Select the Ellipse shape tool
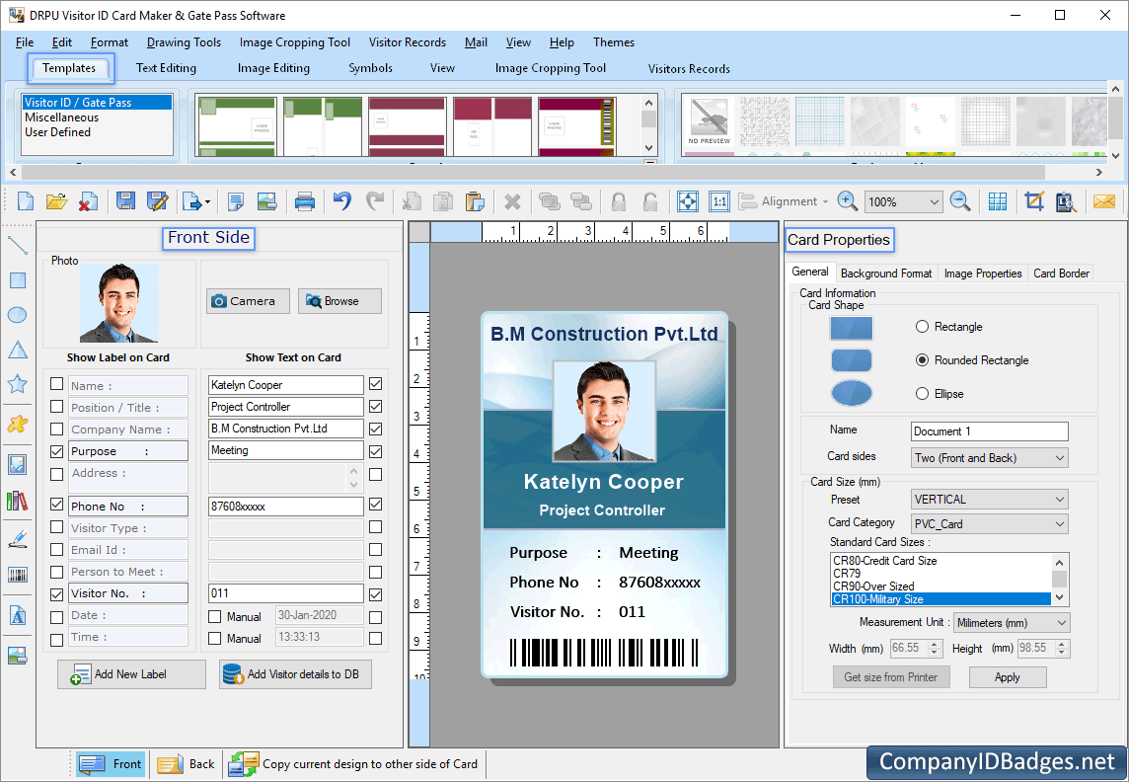This screenshot has height=782, width=1129. 17,314
